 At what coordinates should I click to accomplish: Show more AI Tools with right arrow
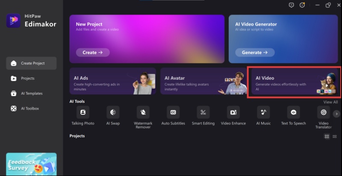tap(336, 114)
